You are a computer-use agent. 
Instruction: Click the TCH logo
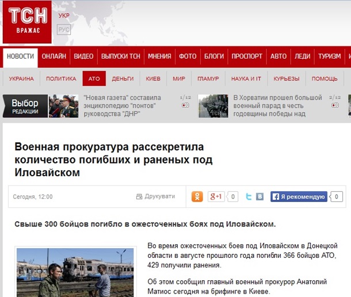click(x=27, y=22)
